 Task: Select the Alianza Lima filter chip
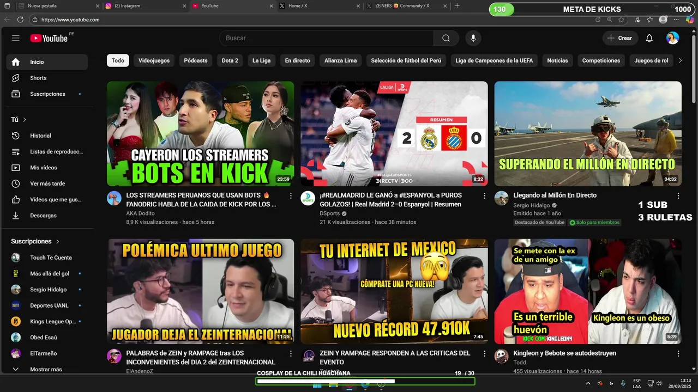pos(340,60)
